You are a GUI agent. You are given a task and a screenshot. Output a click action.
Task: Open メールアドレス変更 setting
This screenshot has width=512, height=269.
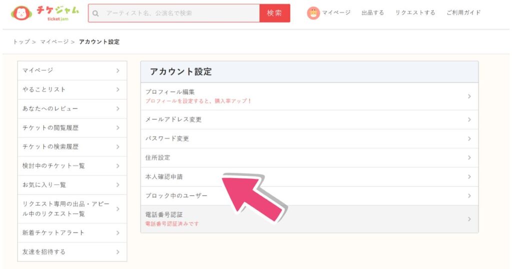pos(309,120)
